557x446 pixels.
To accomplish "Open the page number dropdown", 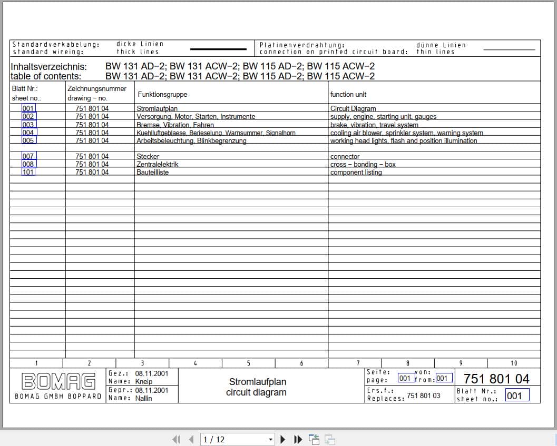I will pos(270,439).
